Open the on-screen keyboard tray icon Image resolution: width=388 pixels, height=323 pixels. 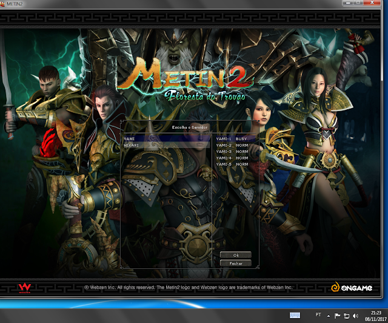295,315
